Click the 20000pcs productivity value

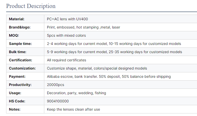(56, 85)
